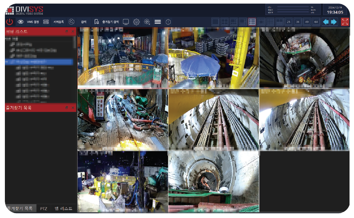Switch to the 64-channel layout
This screenshot has width=354, height=218.
tap(316, 22)
